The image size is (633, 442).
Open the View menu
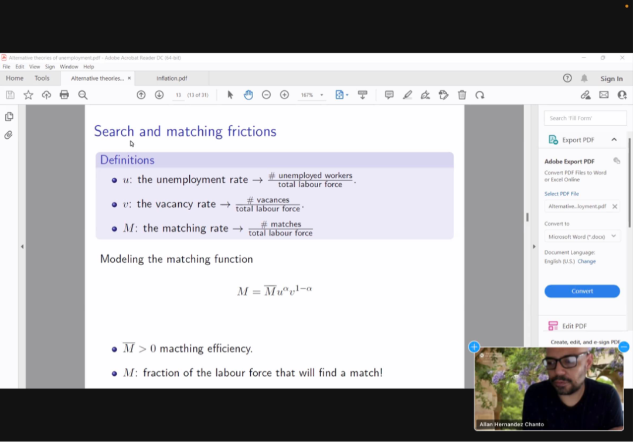pos(35,67)
